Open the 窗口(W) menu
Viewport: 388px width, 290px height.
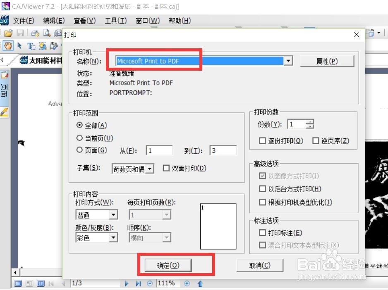click(x=148, y=21)
